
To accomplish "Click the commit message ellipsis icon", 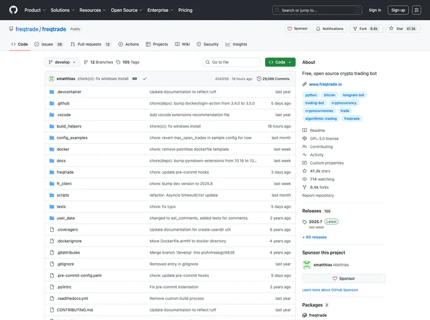I will 134,79.
